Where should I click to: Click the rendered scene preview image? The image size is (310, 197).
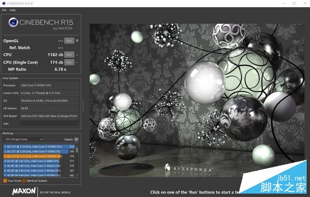tap(197, 100)
